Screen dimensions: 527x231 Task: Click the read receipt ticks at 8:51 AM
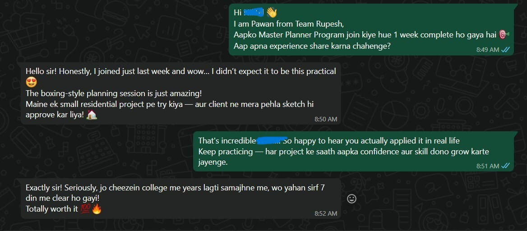click(506, 166)
